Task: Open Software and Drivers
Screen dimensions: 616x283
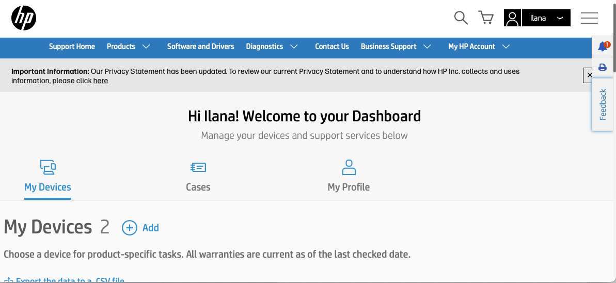Action: click(201, 46)
